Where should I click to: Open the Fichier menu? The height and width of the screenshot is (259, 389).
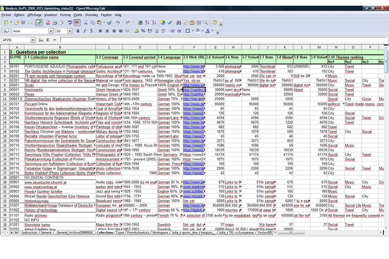coord(6,15)
